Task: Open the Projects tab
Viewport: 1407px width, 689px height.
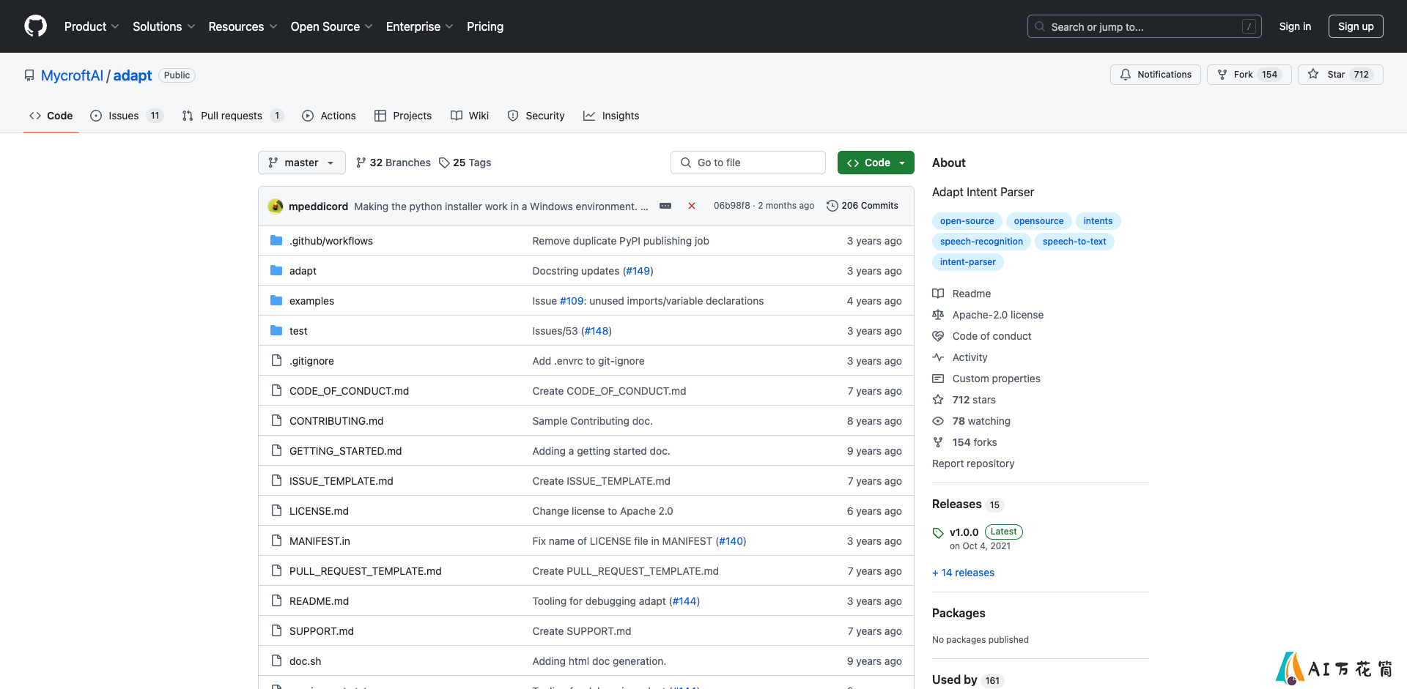Action: click(403, 116)
